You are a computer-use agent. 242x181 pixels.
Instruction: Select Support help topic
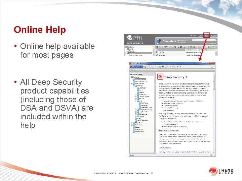pyautogui.click(x=137, y=127)
